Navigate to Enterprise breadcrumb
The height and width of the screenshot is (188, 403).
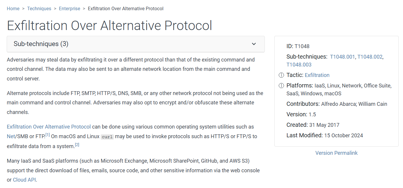(x=70, y=9)
